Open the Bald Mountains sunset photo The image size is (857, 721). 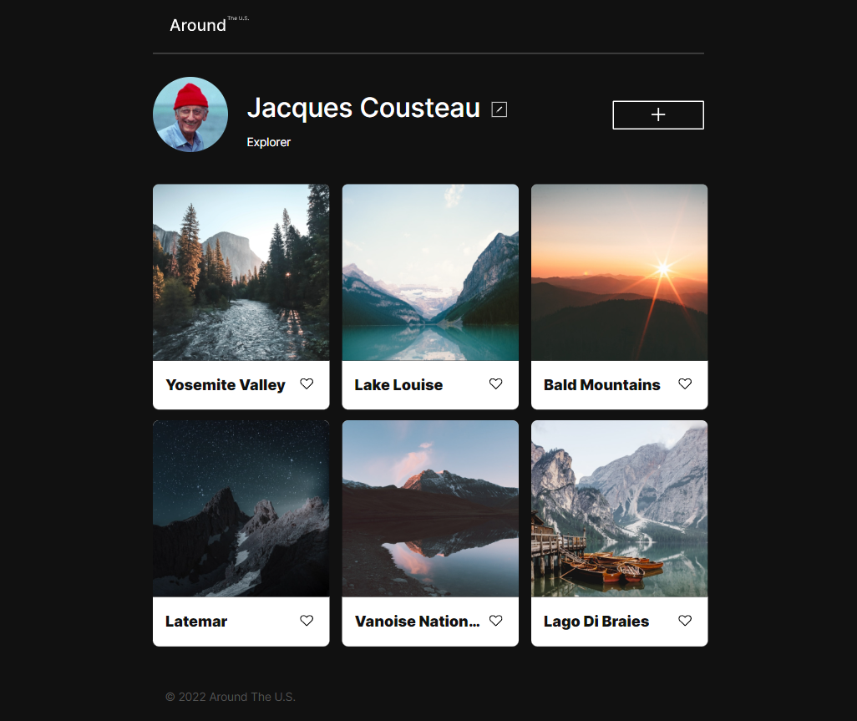tap(619, 272)
